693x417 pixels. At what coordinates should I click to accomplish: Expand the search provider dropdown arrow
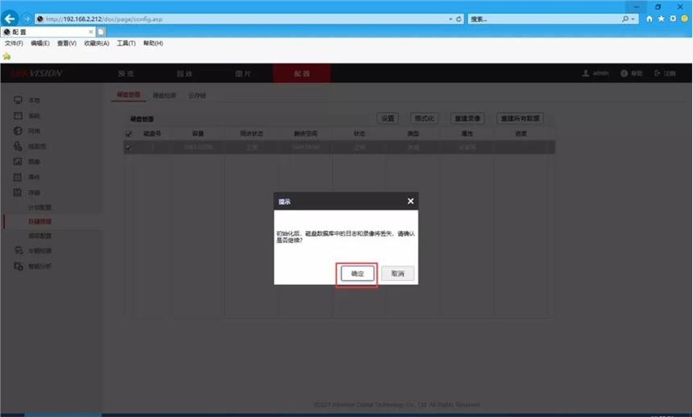pos(633,19)
